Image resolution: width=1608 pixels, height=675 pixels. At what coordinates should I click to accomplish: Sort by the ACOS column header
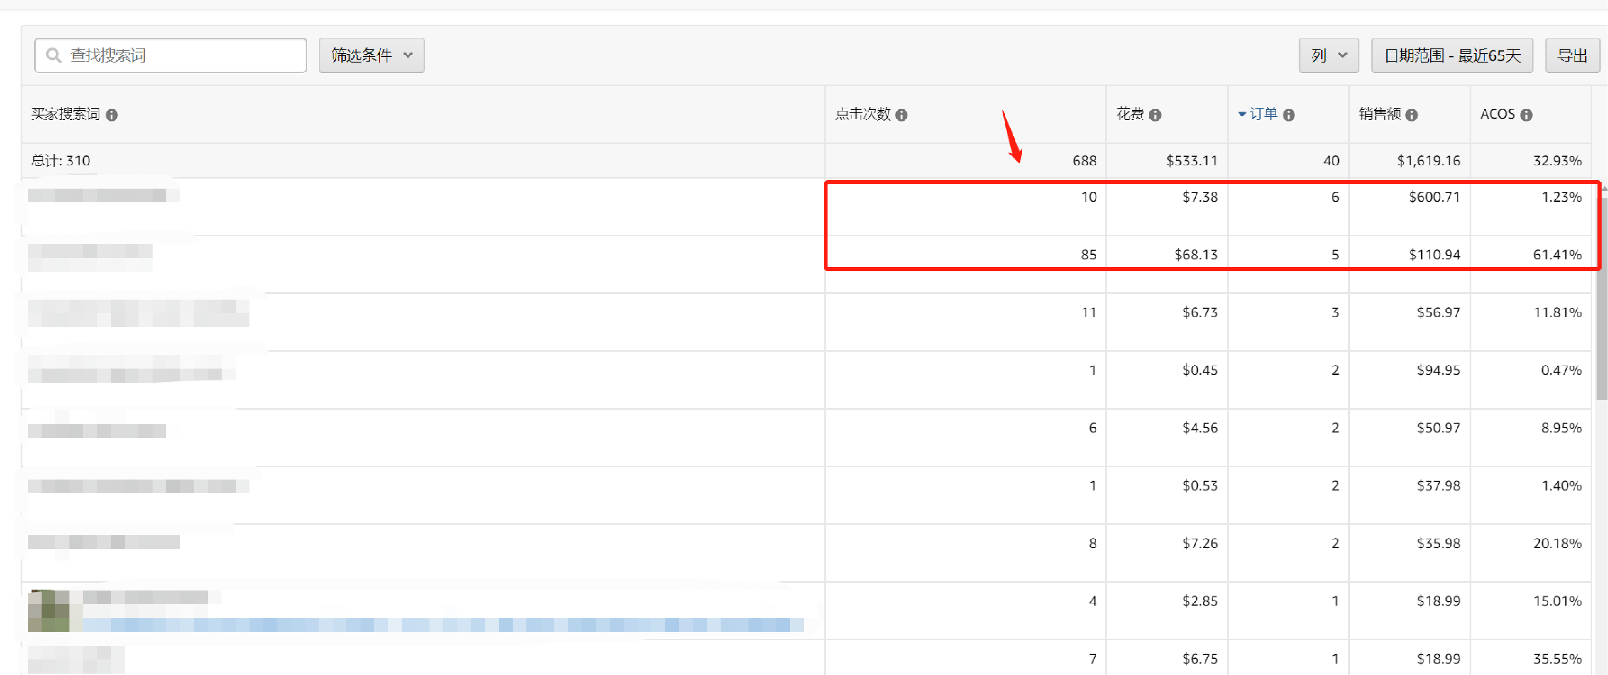pyautogui.click(x=1497, y=114)
